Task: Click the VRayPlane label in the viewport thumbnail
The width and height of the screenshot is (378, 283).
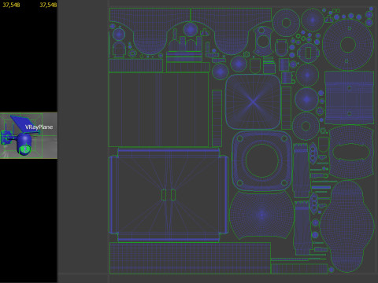Action: coord(39,127)
